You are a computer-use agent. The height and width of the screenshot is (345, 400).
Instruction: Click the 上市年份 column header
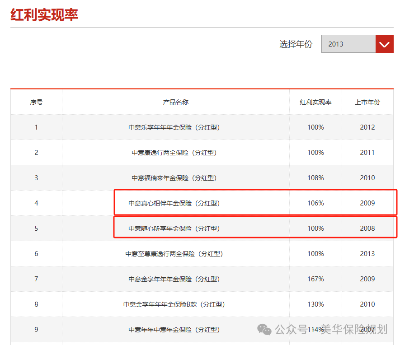pyautogui.click(x=367, y=102)
